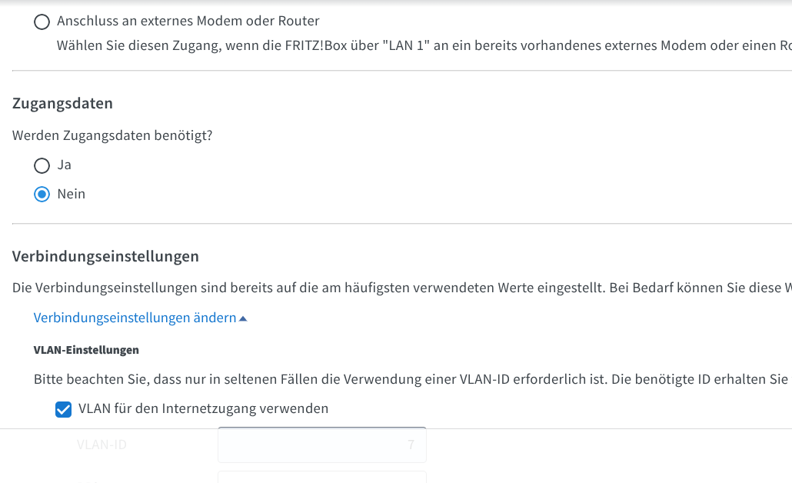Click the "Werden Zugangsdaten benötigt?" question text
The image size is (792, 483).
112,135
